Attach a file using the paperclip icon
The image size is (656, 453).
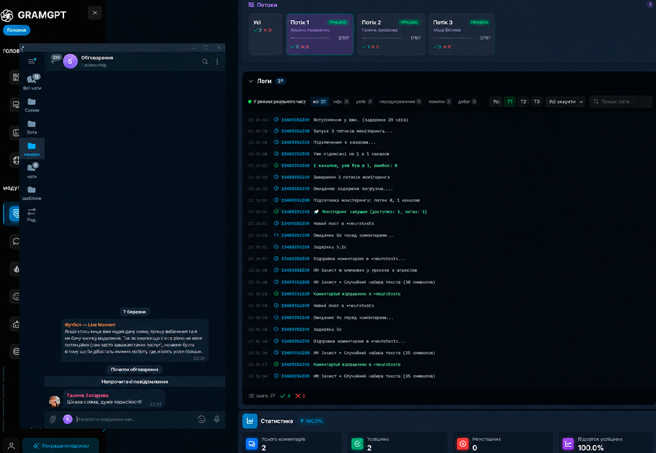coord(52,419)
